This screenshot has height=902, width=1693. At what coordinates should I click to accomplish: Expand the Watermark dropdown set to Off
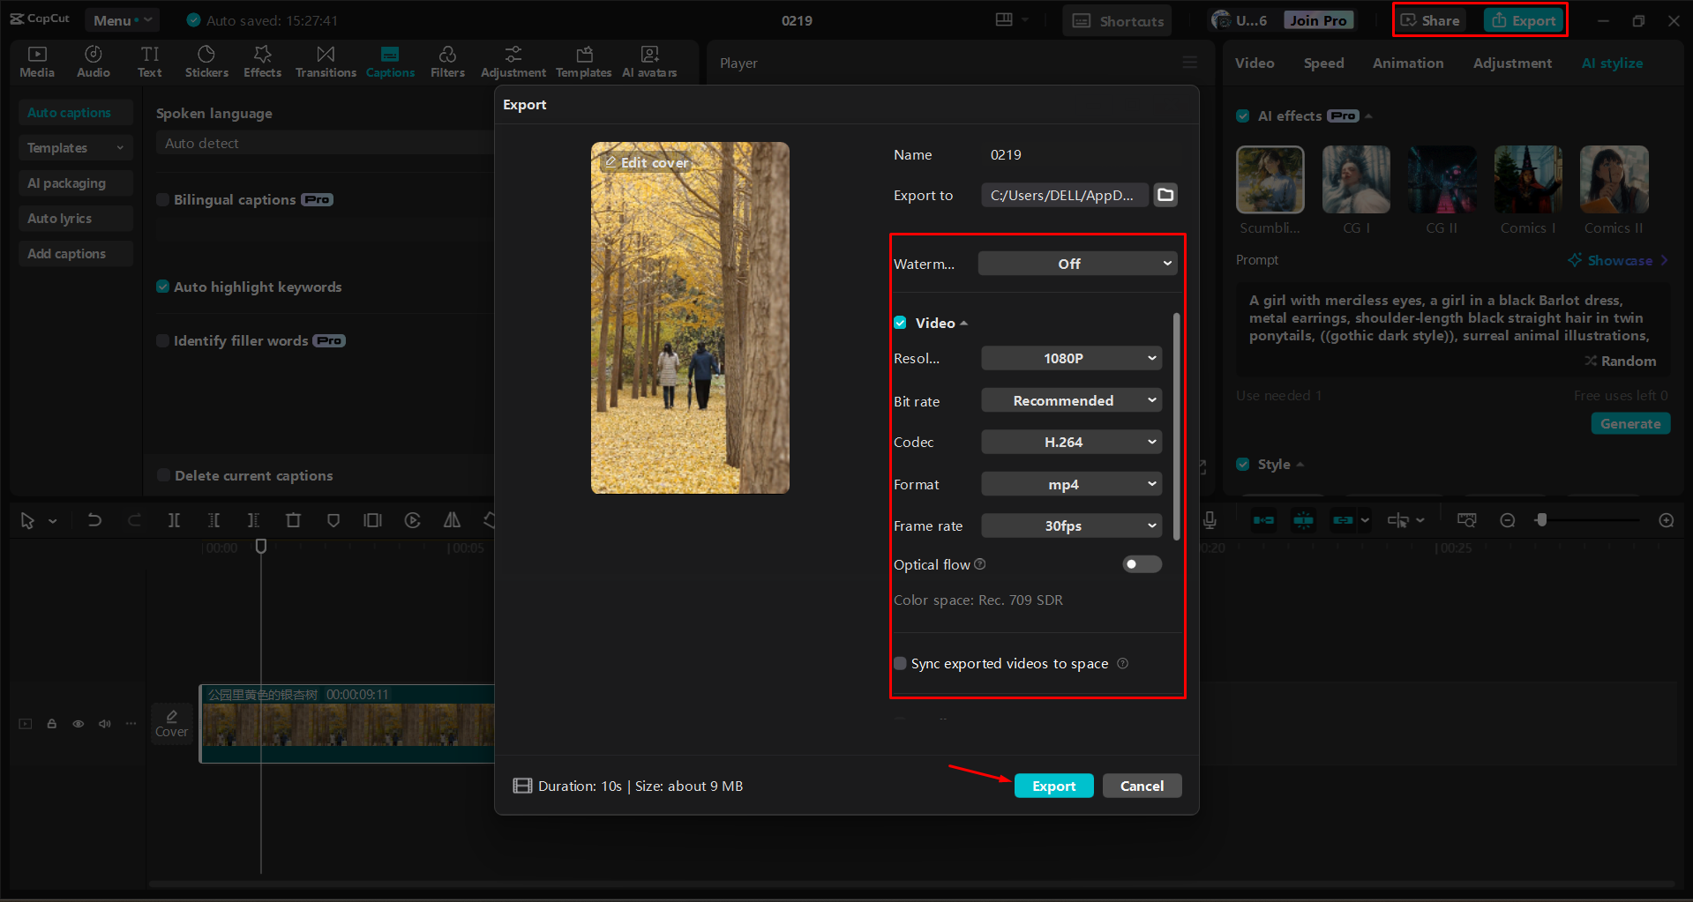click(x=1077, y=263)
